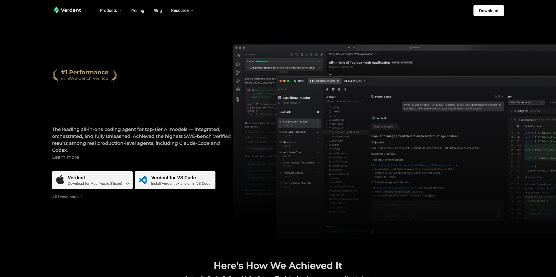This screenshot has width=556, height=277.
Task: Click the Verdent logo in the site header
Action: pyautogui.click(x=67, y=10)
